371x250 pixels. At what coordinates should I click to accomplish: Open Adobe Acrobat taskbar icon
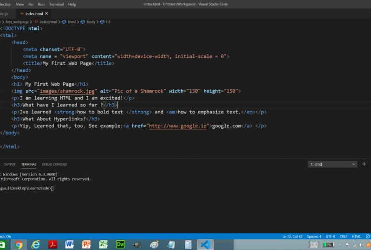point(52,244)
